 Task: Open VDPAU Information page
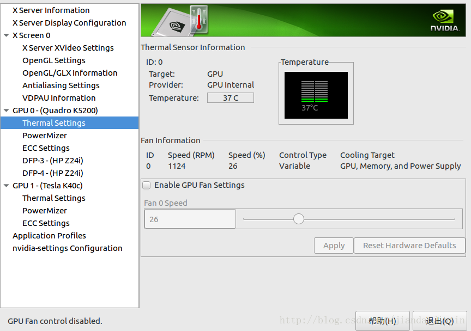(59, 98)
